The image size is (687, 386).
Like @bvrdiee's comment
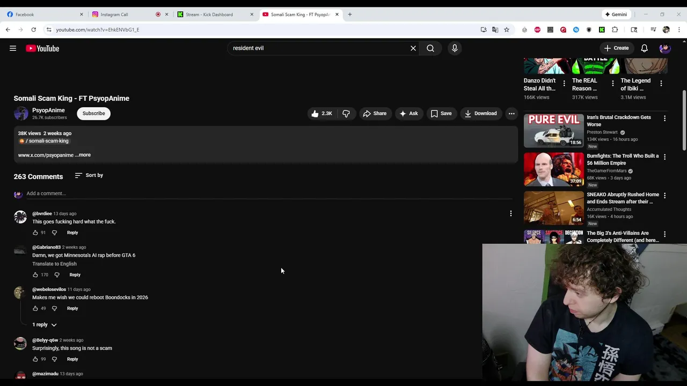pyautogui.click(x=35, y=233)
